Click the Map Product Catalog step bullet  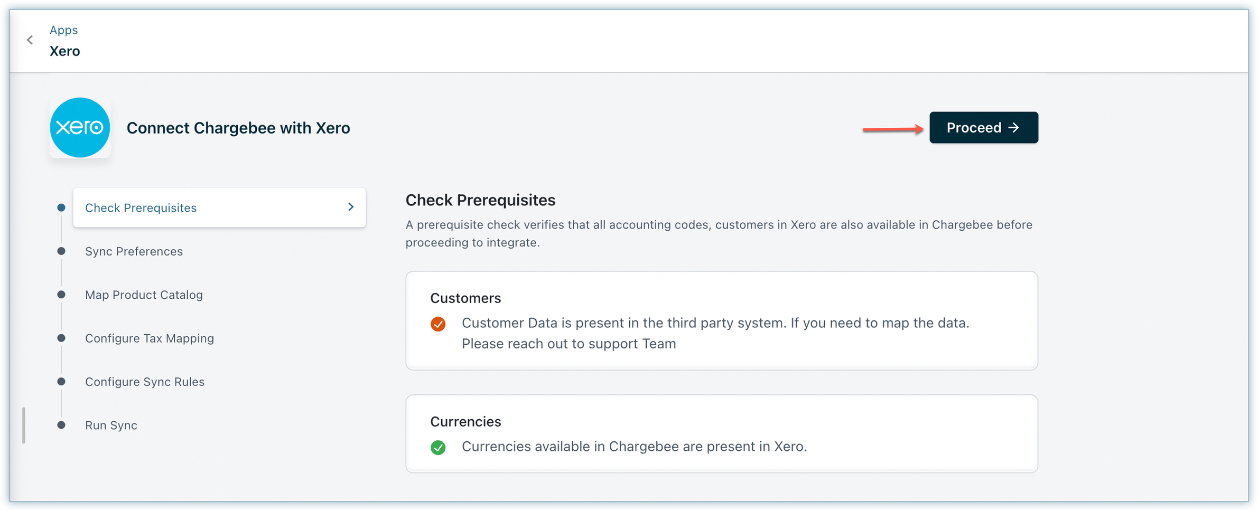point(61,295)
